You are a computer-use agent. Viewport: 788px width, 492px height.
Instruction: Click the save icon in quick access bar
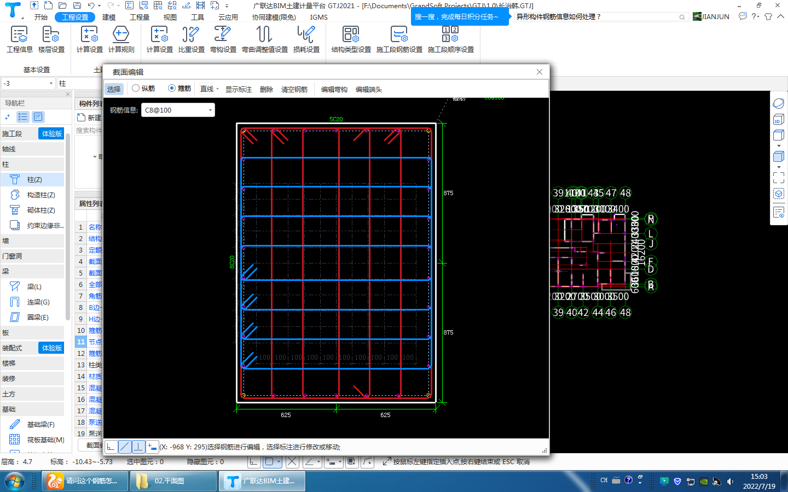click(77, 5)
